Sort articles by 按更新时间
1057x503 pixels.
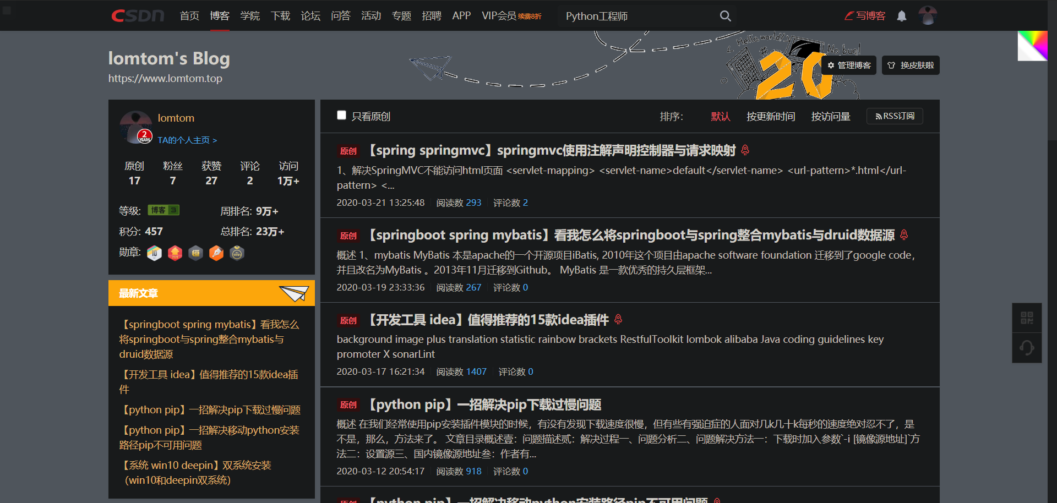(x=771, y=117)
